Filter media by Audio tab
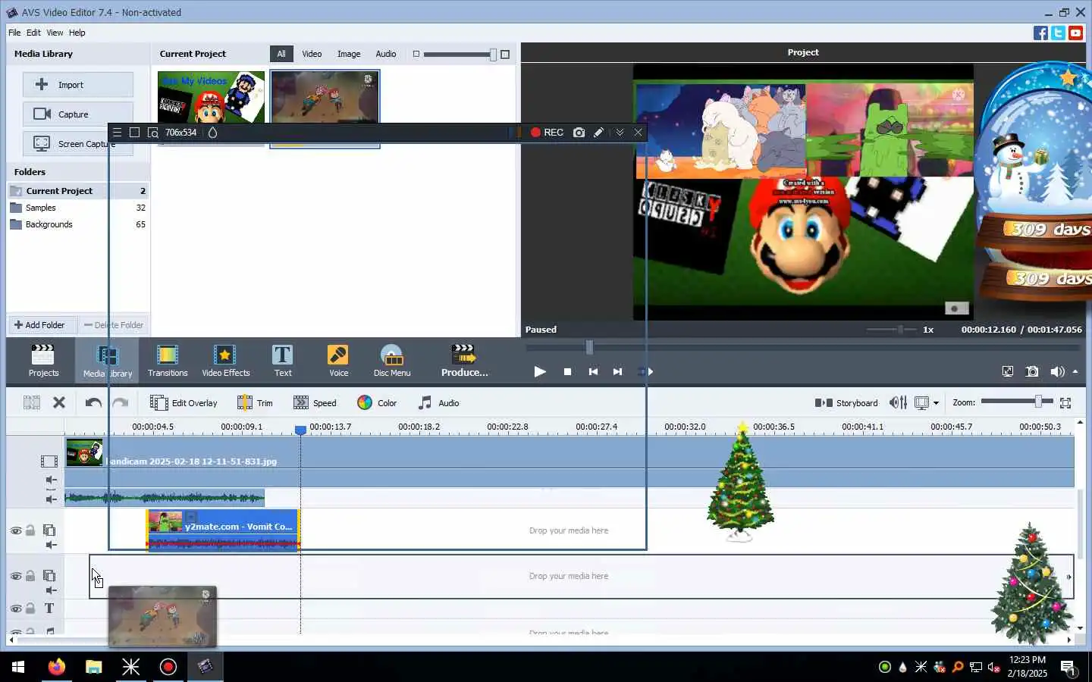The image size is (1092, 682). (x=386, y=54)
